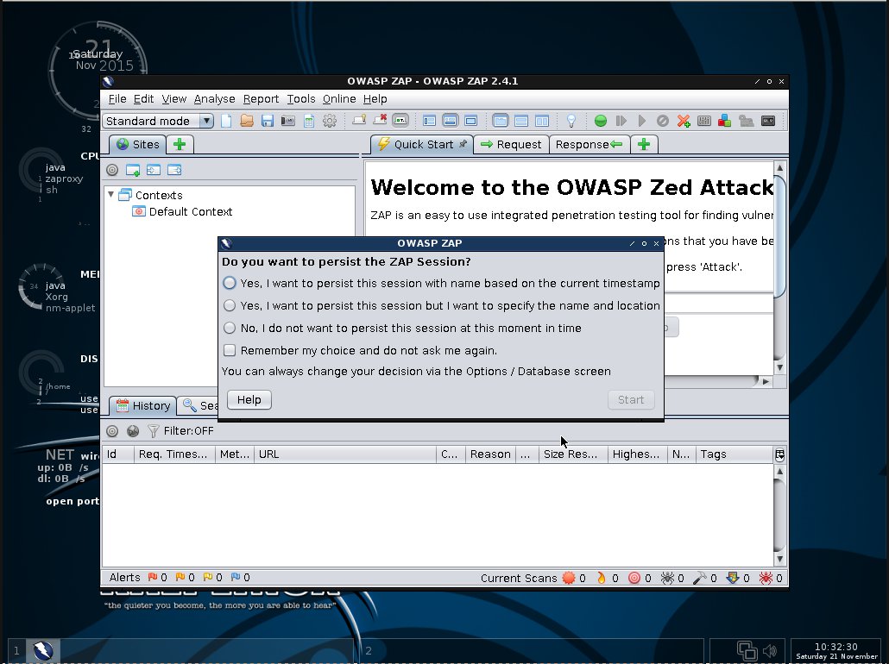Open the Standard mode dropdown
Image resolution: width=889 pixels, height=664 pixels.
pos(158,121)
